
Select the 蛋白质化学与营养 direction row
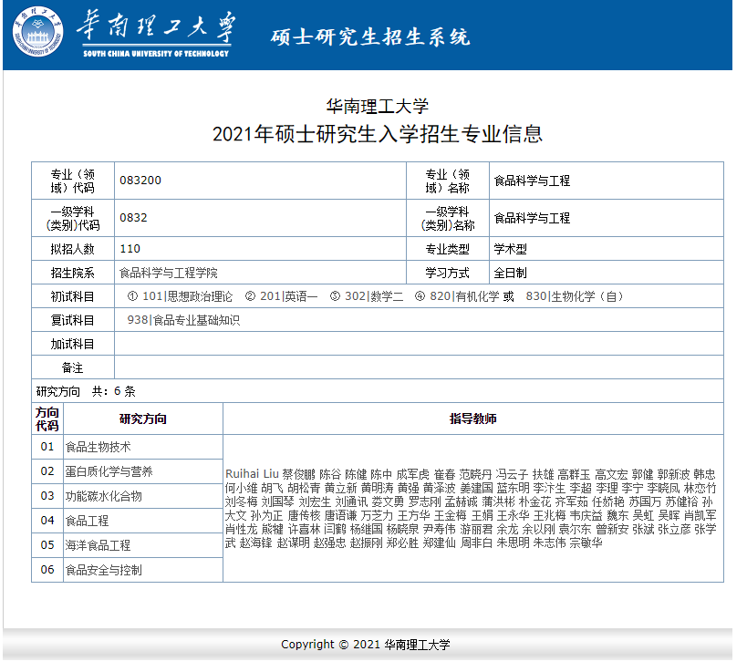[109, 471]
